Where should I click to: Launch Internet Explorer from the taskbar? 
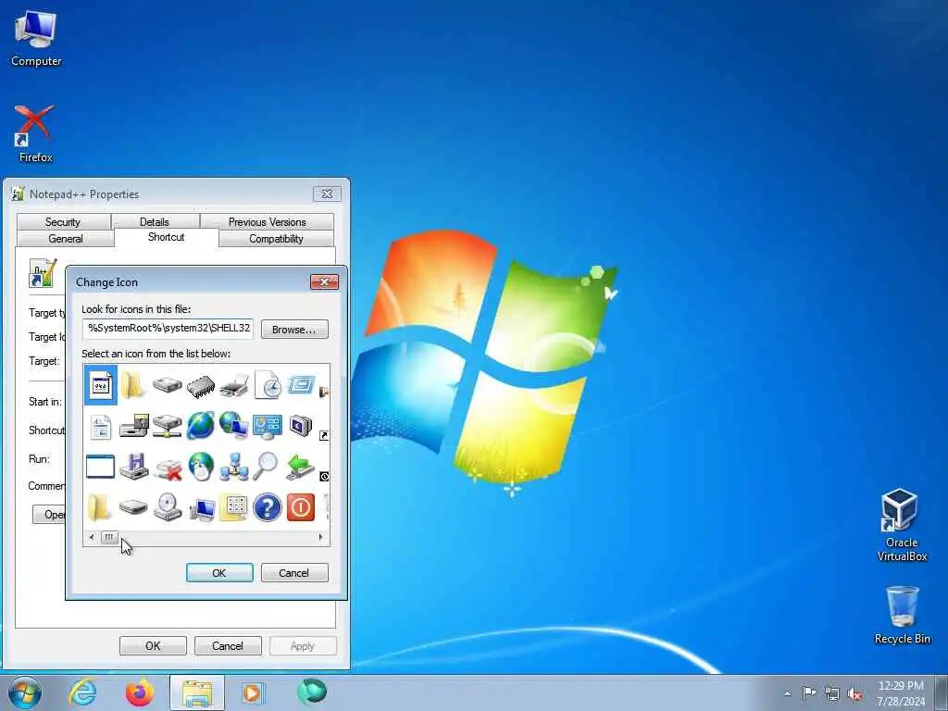tap(82, 692)
